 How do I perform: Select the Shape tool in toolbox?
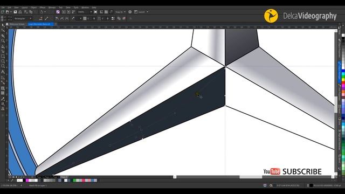pyautogui.click(x=3, y=30)
